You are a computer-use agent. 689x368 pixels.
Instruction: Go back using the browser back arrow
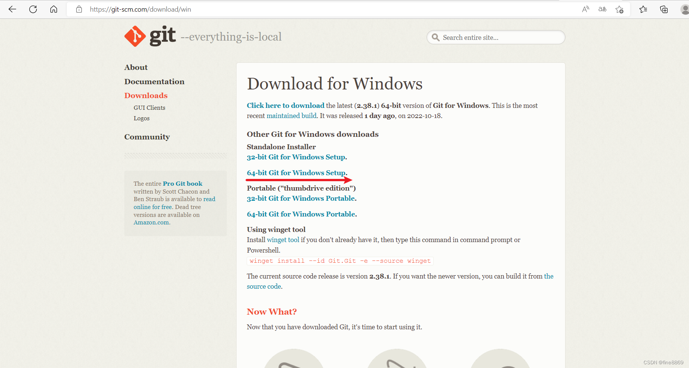coord(12,9)
